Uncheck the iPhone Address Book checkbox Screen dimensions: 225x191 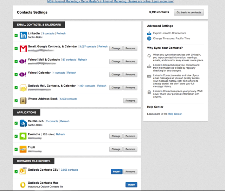pos(16,101)
